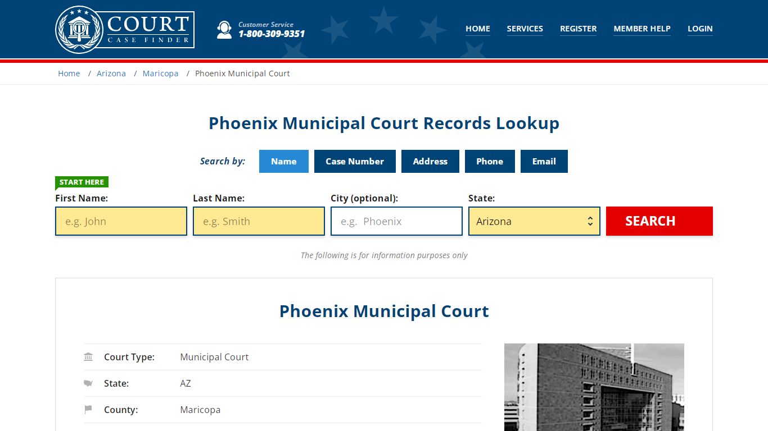Click the customer service headset icon
The image size is (768, 431).
tap(224, 30)
